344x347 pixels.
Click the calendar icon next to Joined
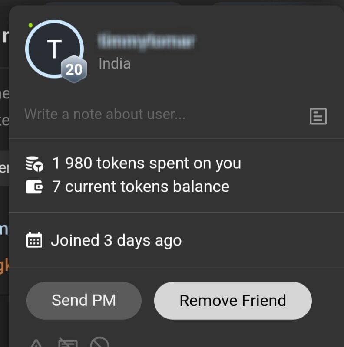click(34, 240)
